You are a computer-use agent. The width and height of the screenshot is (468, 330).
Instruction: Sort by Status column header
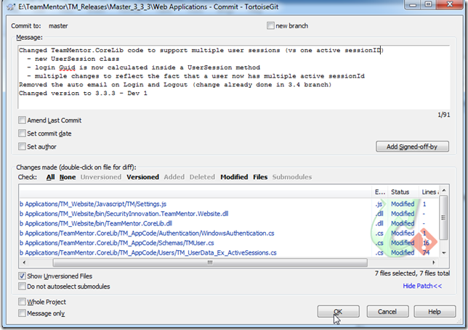[403, 191]
